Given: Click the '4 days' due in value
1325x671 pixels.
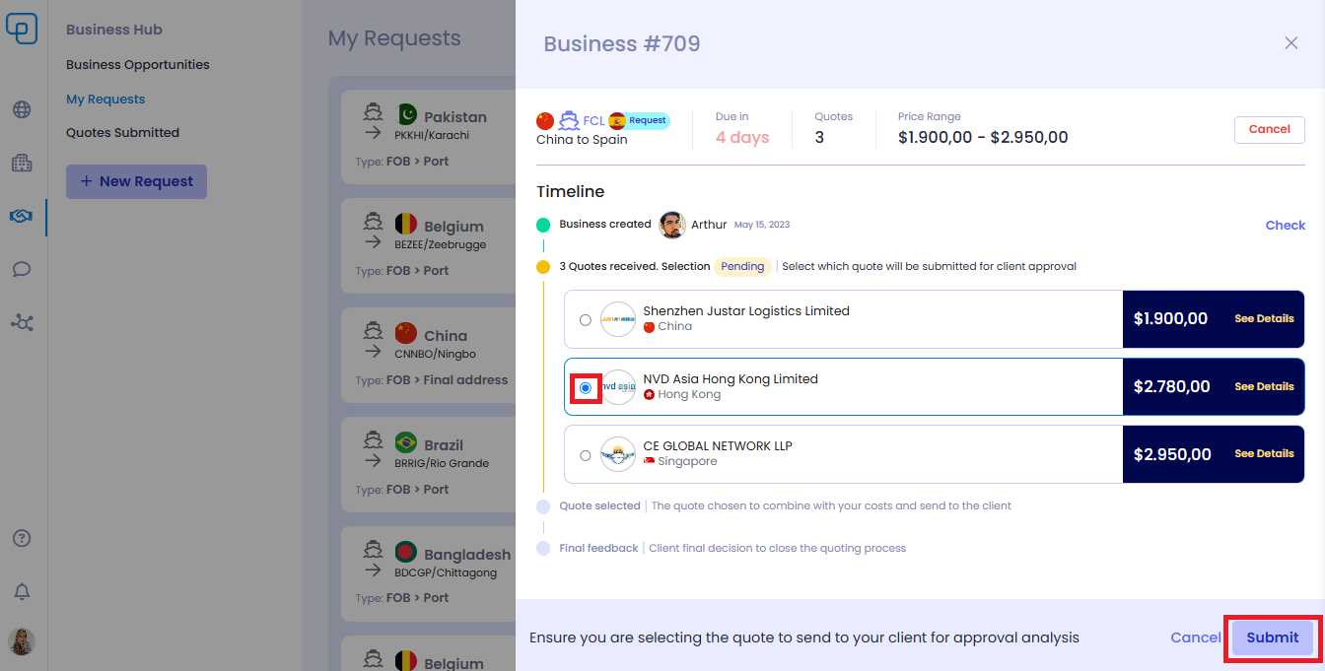Looking at the screenshot, I should pos(742,137).
